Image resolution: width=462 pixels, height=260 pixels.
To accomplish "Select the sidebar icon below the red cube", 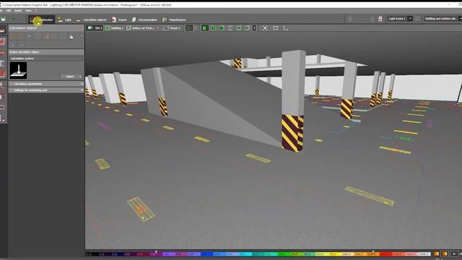I will (3, 85).
